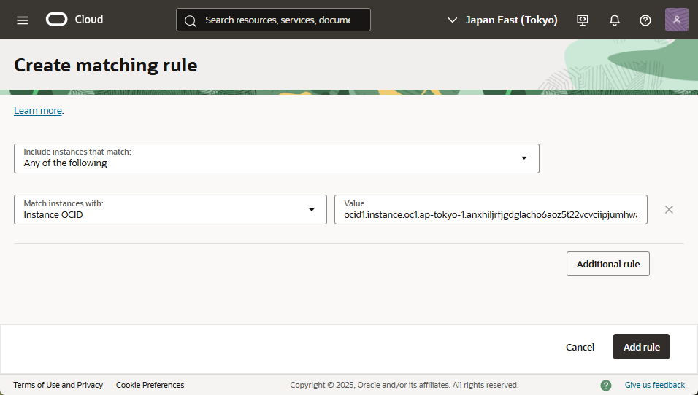Open the help question mark icon
Image resolution: width=698 pixels, height=395 pixels.
645,20
